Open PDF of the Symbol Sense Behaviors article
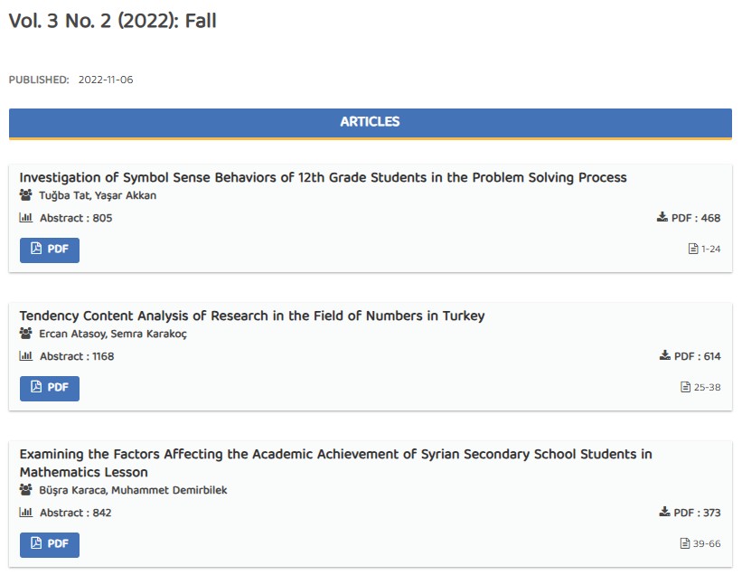This screenshot has height=575, width=742. [x=50, y=250]
